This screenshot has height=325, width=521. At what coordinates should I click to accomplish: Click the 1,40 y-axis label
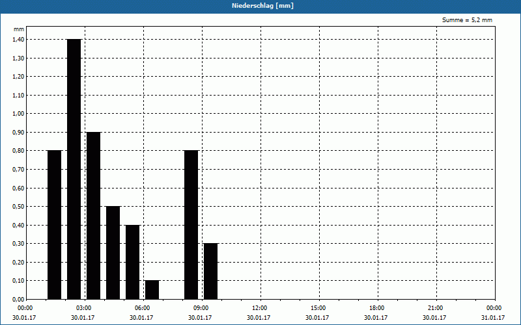click(x=18, y=40)
